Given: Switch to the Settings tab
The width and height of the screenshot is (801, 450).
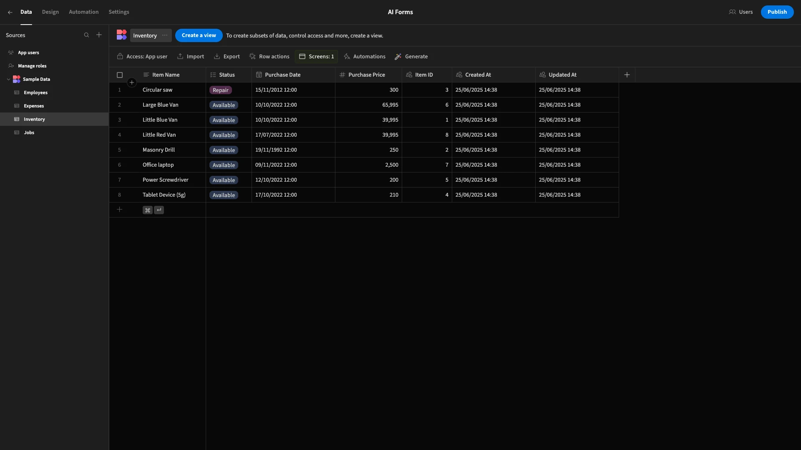Looking at the screenshot, I should pyautogui.click(x=119, y=12).
